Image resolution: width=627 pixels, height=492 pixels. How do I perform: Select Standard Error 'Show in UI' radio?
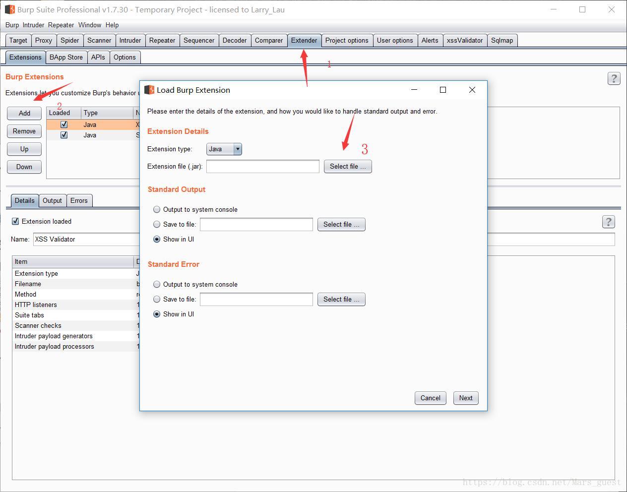coord(157,314)
